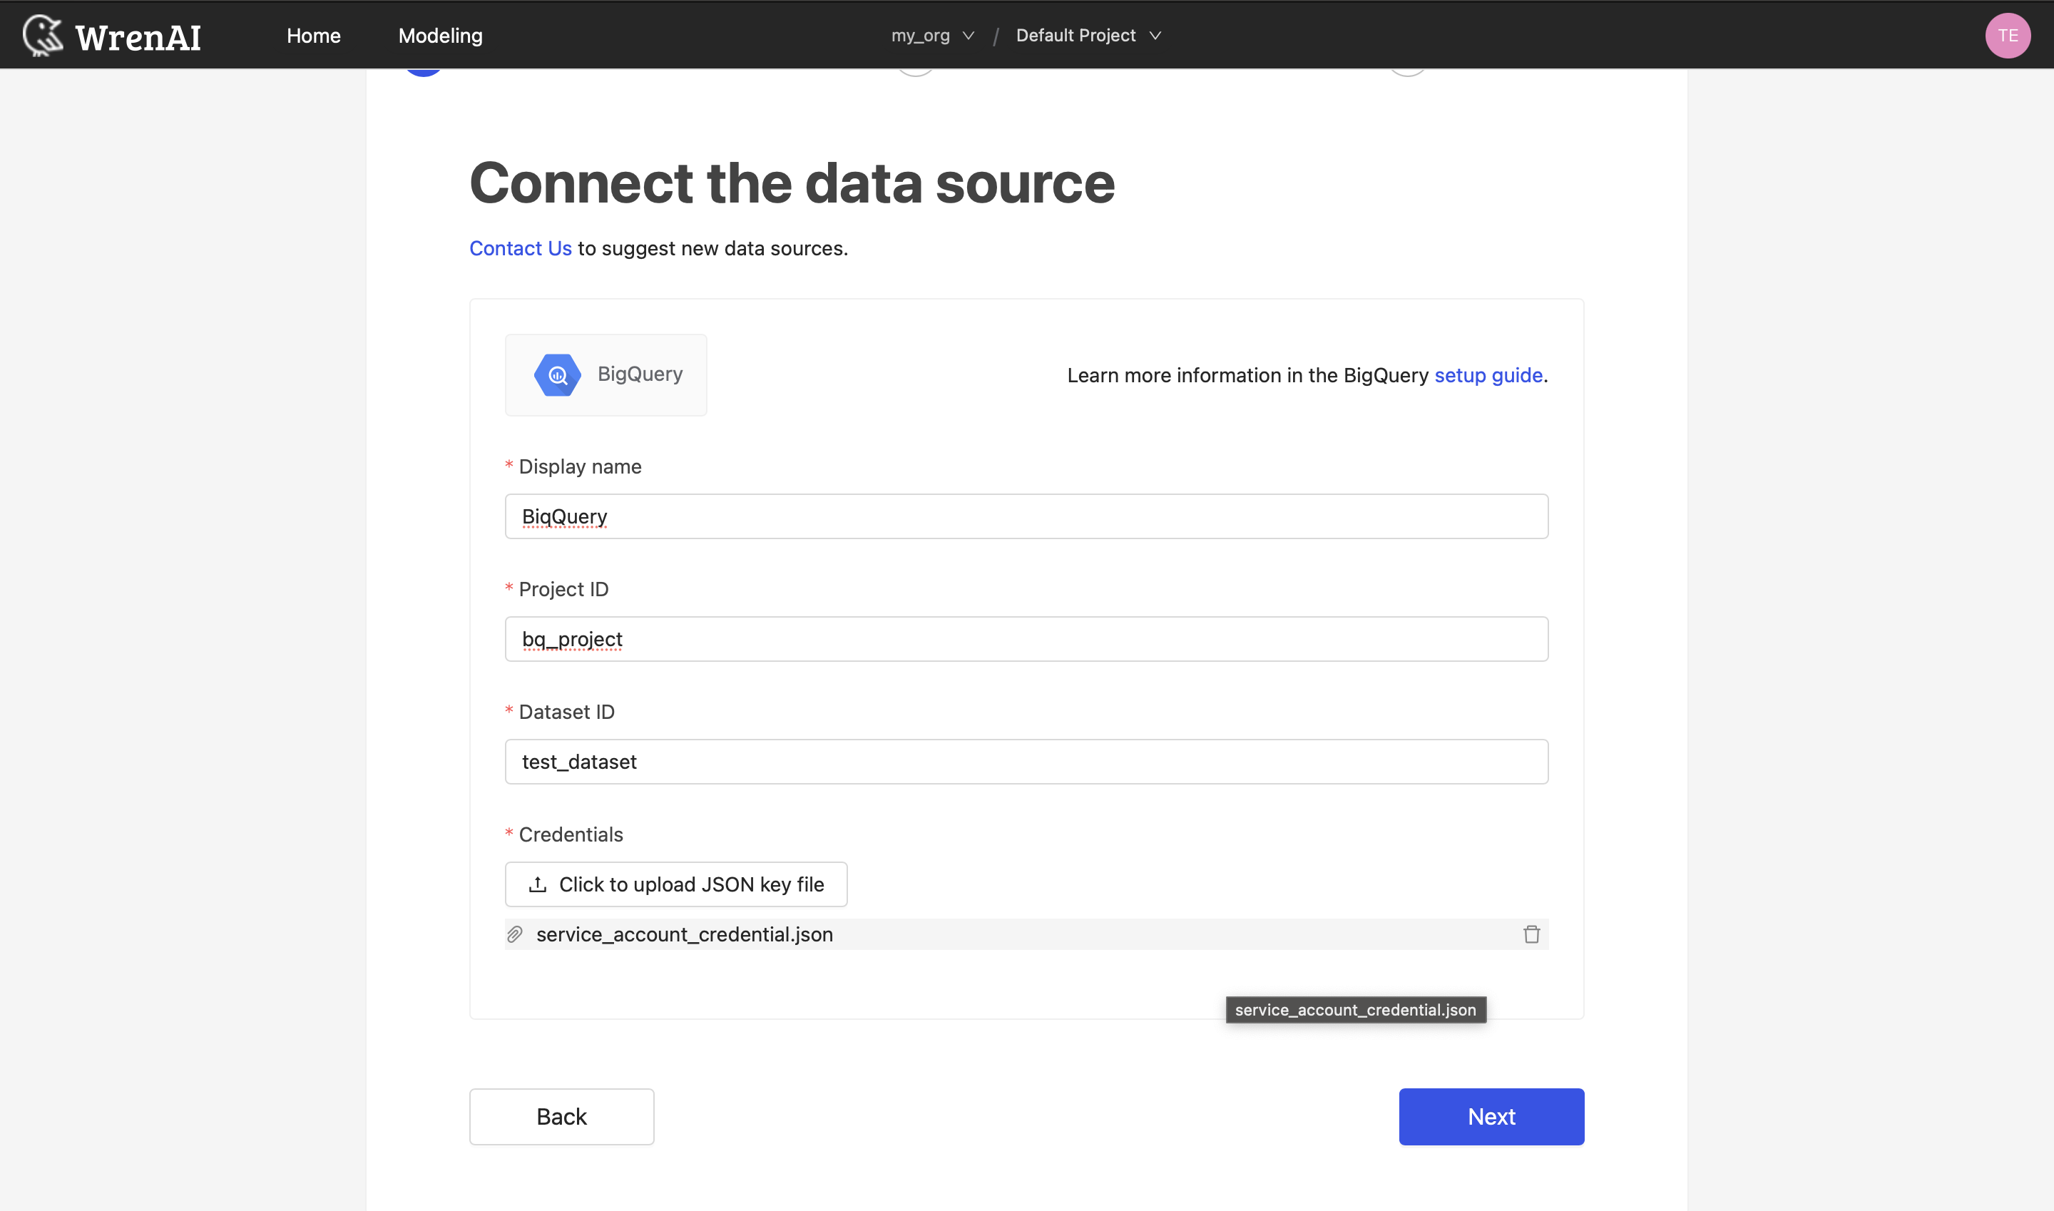This screenshot has width=2054, height=1211.
Task: Focus the Display name input field
Action: pyautogui.click(x=1026, y=516)
